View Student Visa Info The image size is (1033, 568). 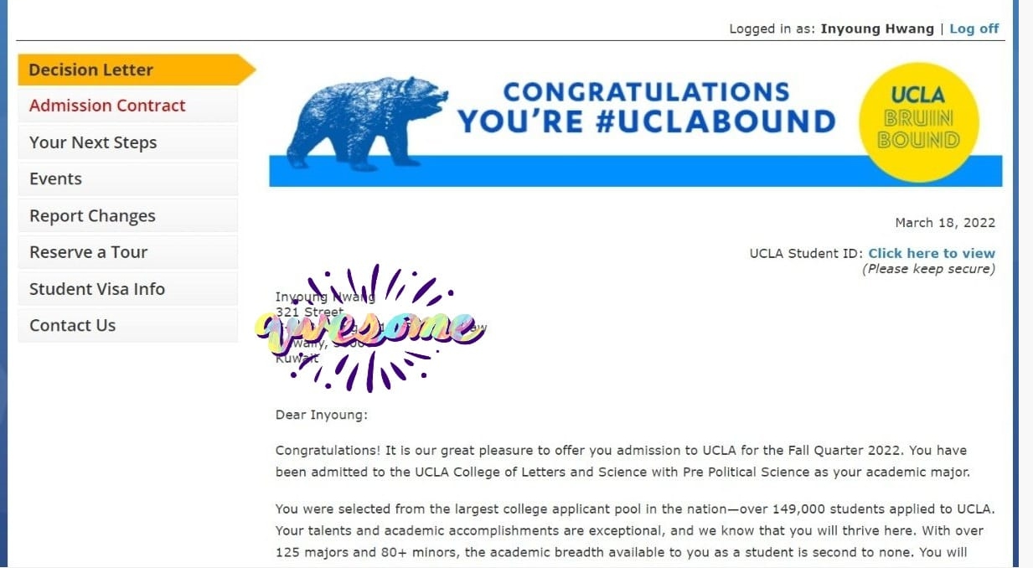pos(127,289)
